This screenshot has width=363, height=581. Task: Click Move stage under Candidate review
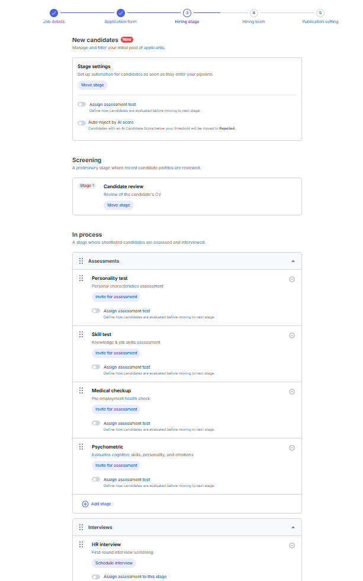[118, 205]
